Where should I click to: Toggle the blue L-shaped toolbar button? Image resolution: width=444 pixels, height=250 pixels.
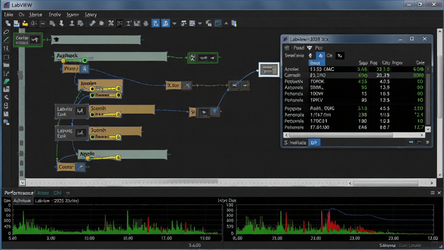pos(156,23)
